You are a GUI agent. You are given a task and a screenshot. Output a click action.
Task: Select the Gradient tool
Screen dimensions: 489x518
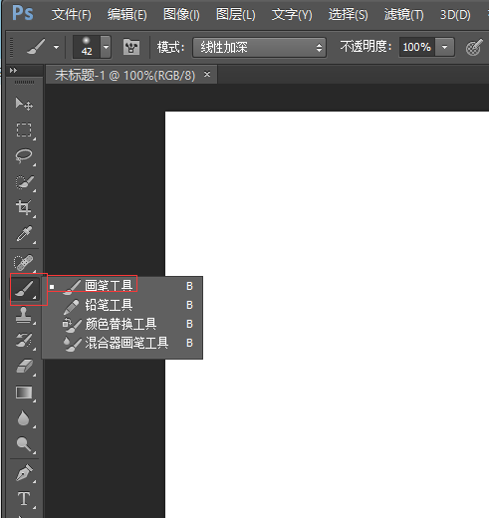tap(24, 392)
